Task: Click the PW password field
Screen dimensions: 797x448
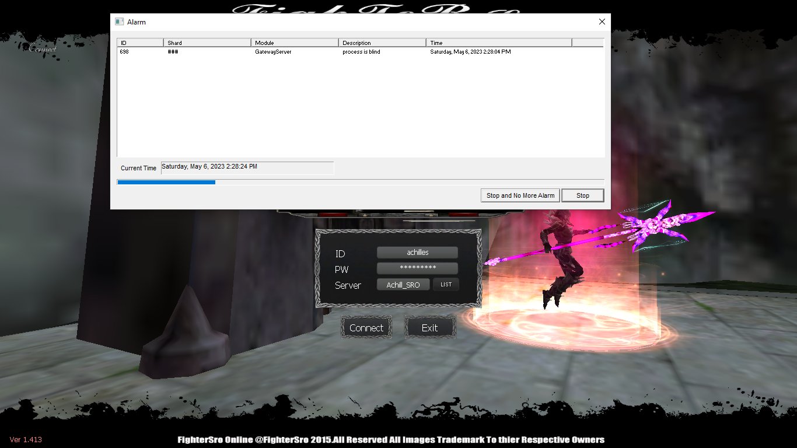Action: (417, 268)
